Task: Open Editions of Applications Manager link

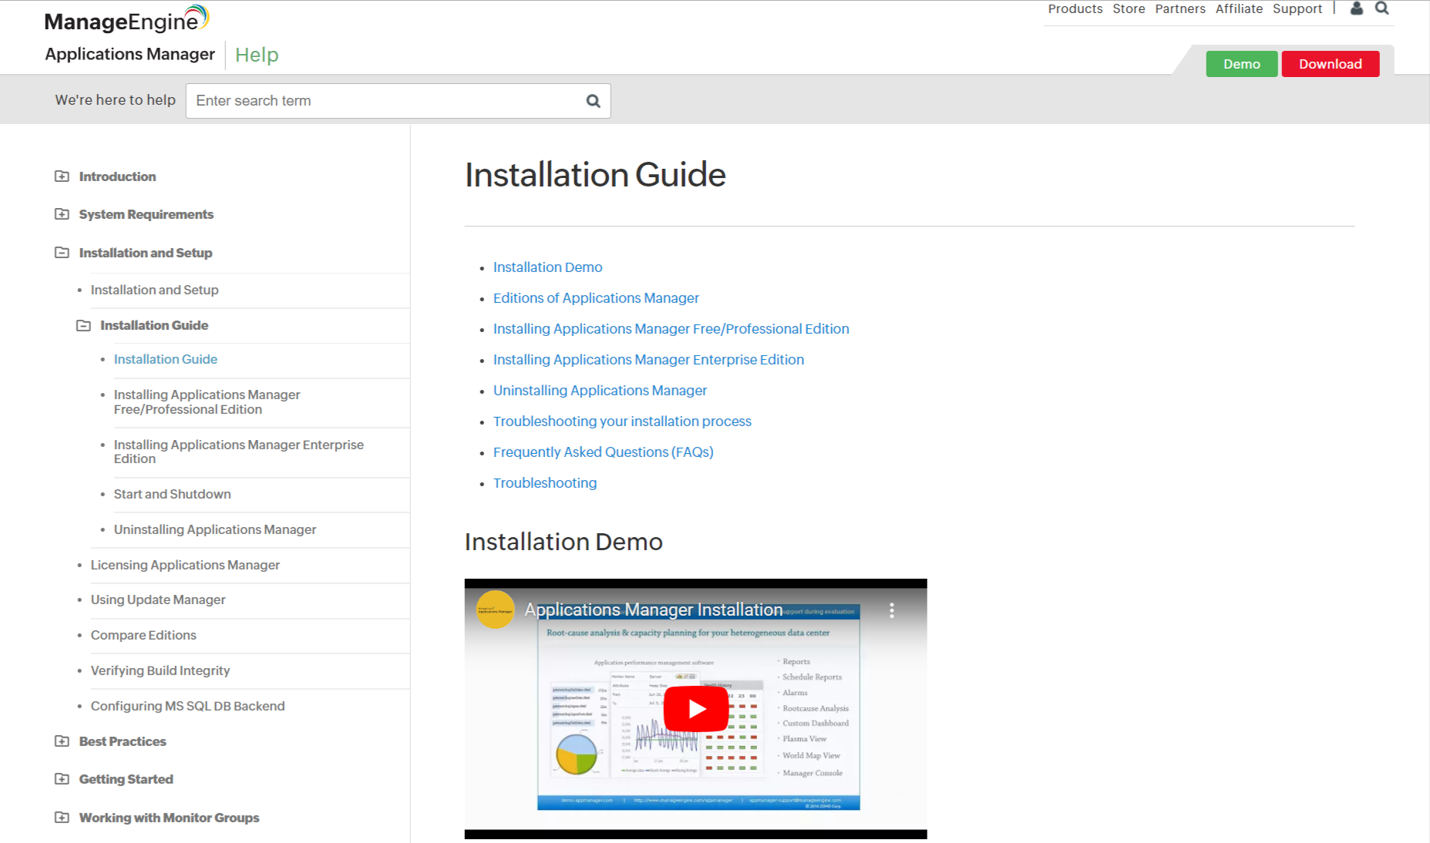Action: (596, 298)
